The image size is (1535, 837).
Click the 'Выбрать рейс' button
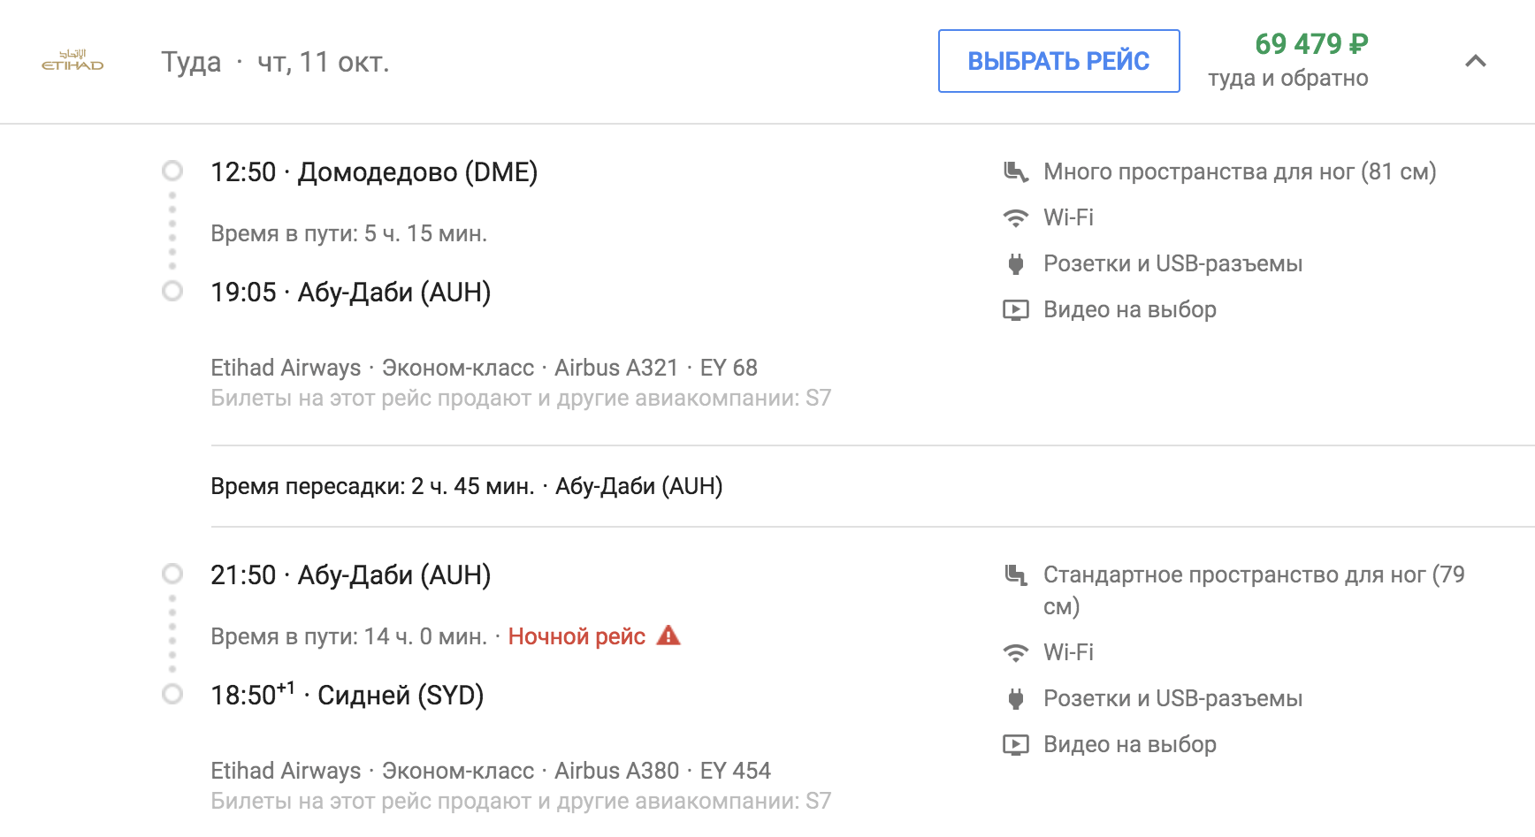(1058, 61)
